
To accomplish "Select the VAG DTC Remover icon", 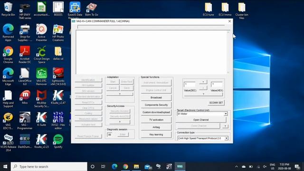I will 41,77.
